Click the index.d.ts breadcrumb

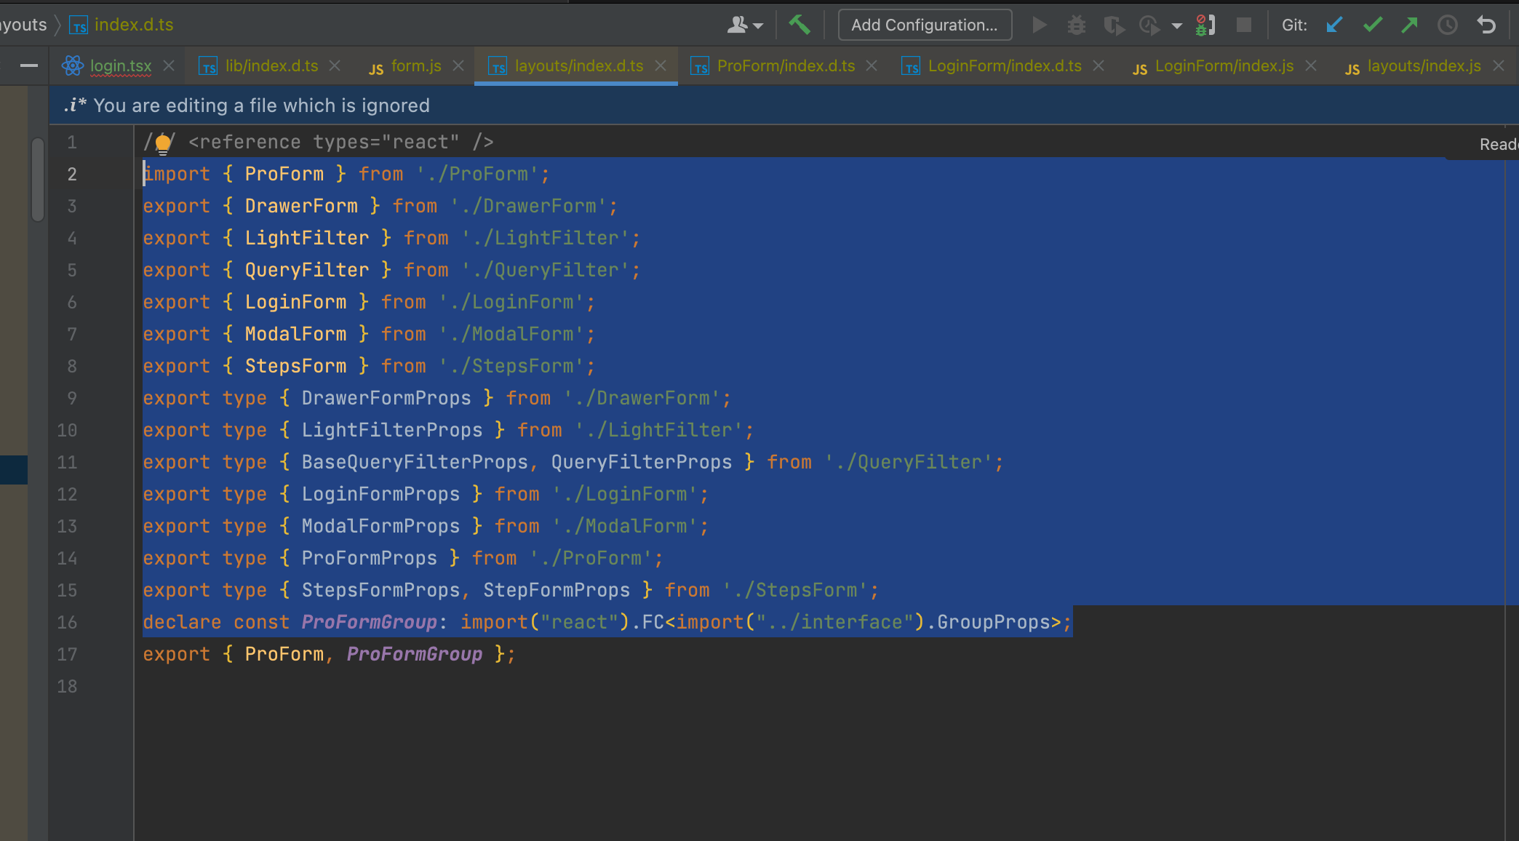134,25
